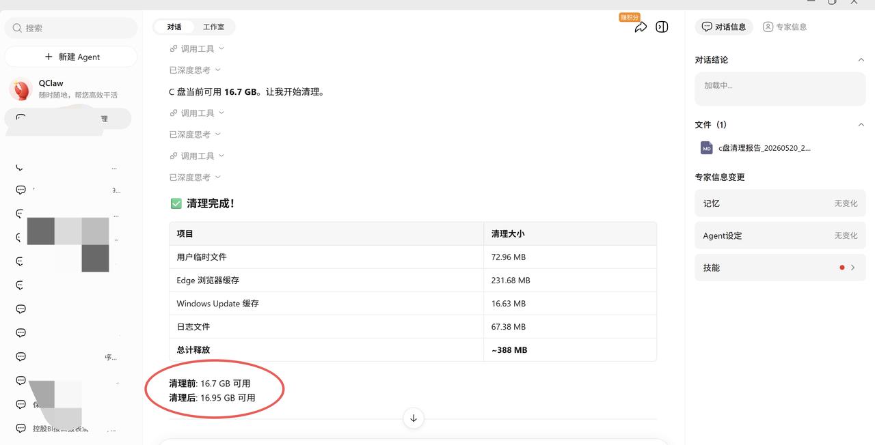This screenshot has width=875, height=445.
Task: Click the 项目 table header
Action: [x=326, y=233]
